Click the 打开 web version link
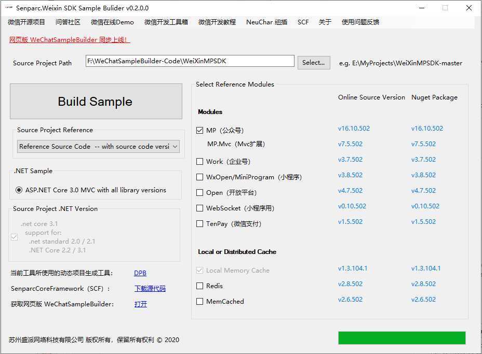Viewport: 482px width, 354px height. [x=140, y=304]
